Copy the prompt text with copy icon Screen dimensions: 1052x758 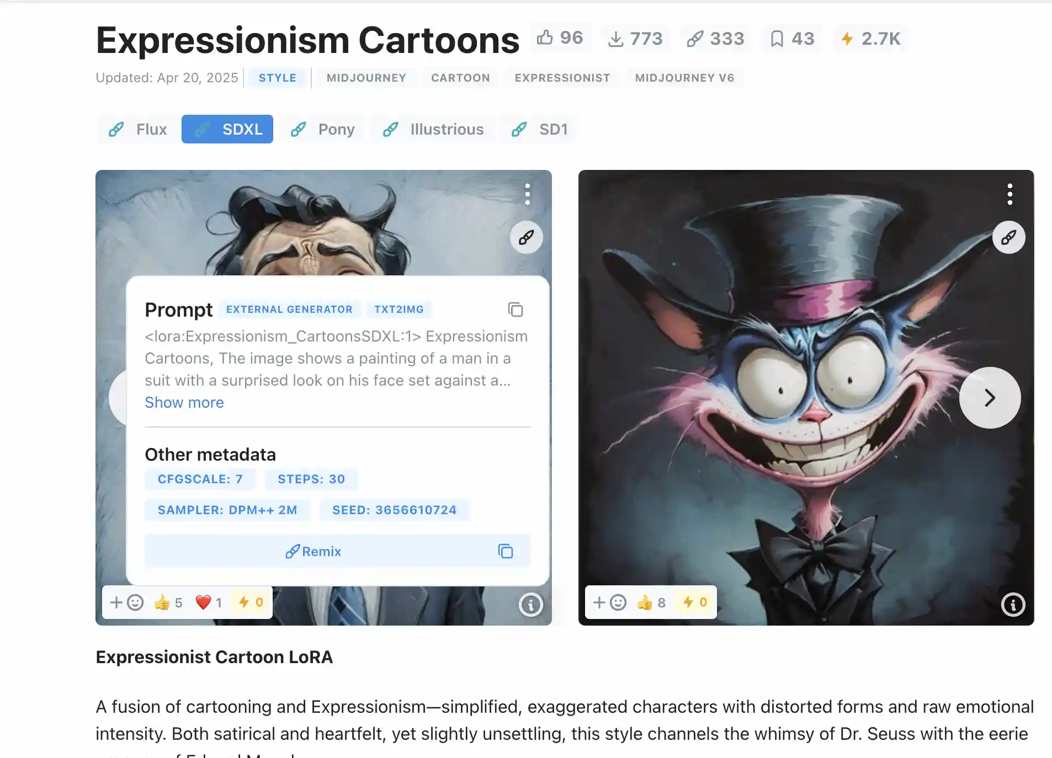pyautogui.click(x=515, y=309)
